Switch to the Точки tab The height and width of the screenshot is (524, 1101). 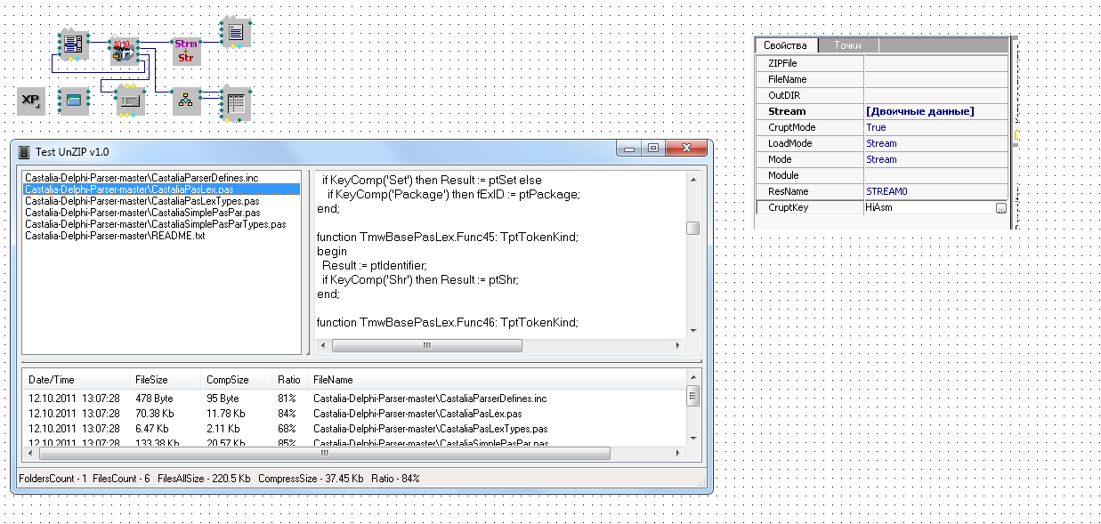pyautogui.click(x=846, y=45)
